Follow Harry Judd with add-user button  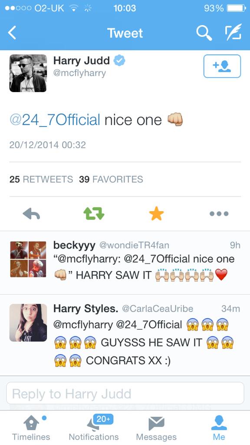click(x=222, y=66)
